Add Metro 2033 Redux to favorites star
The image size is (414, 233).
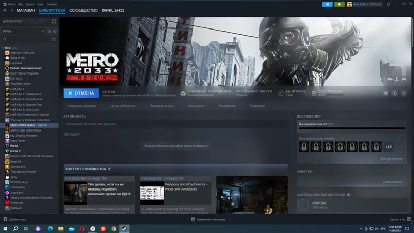tap(404, 93)
